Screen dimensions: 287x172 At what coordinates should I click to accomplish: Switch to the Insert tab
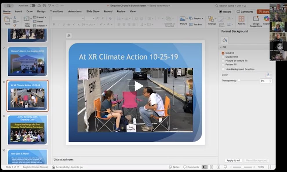(x=18, y=11)
